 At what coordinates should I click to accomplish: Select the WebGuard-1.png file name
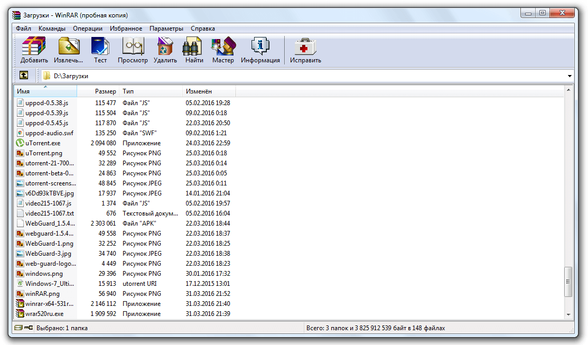point(50,244)
